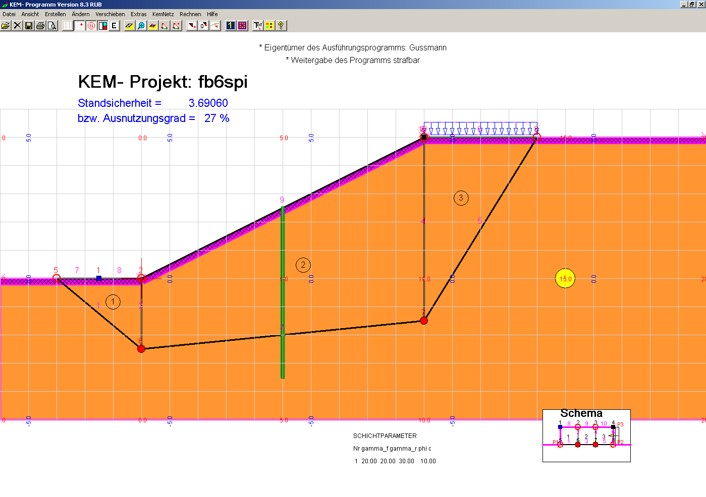Click the red triangle with green base icon
This screenshot has height=497, width=706.
[165, 25]
